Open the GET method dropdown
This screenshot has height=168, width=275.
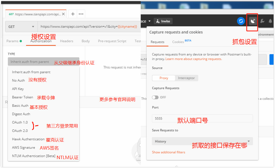click(x=21, y=27)
